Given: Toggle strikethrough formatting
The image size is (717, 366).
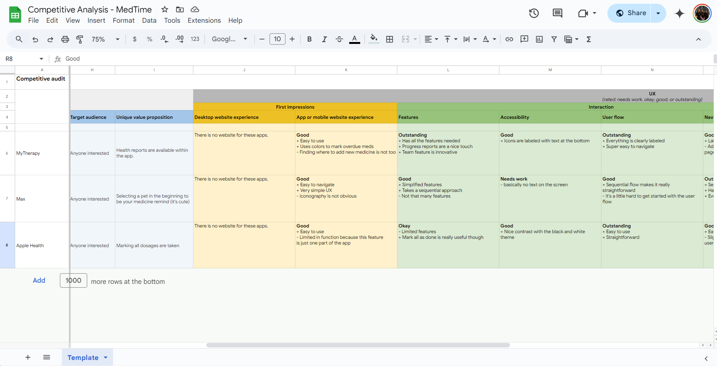Looking at the screenshot, I should 339,39.
